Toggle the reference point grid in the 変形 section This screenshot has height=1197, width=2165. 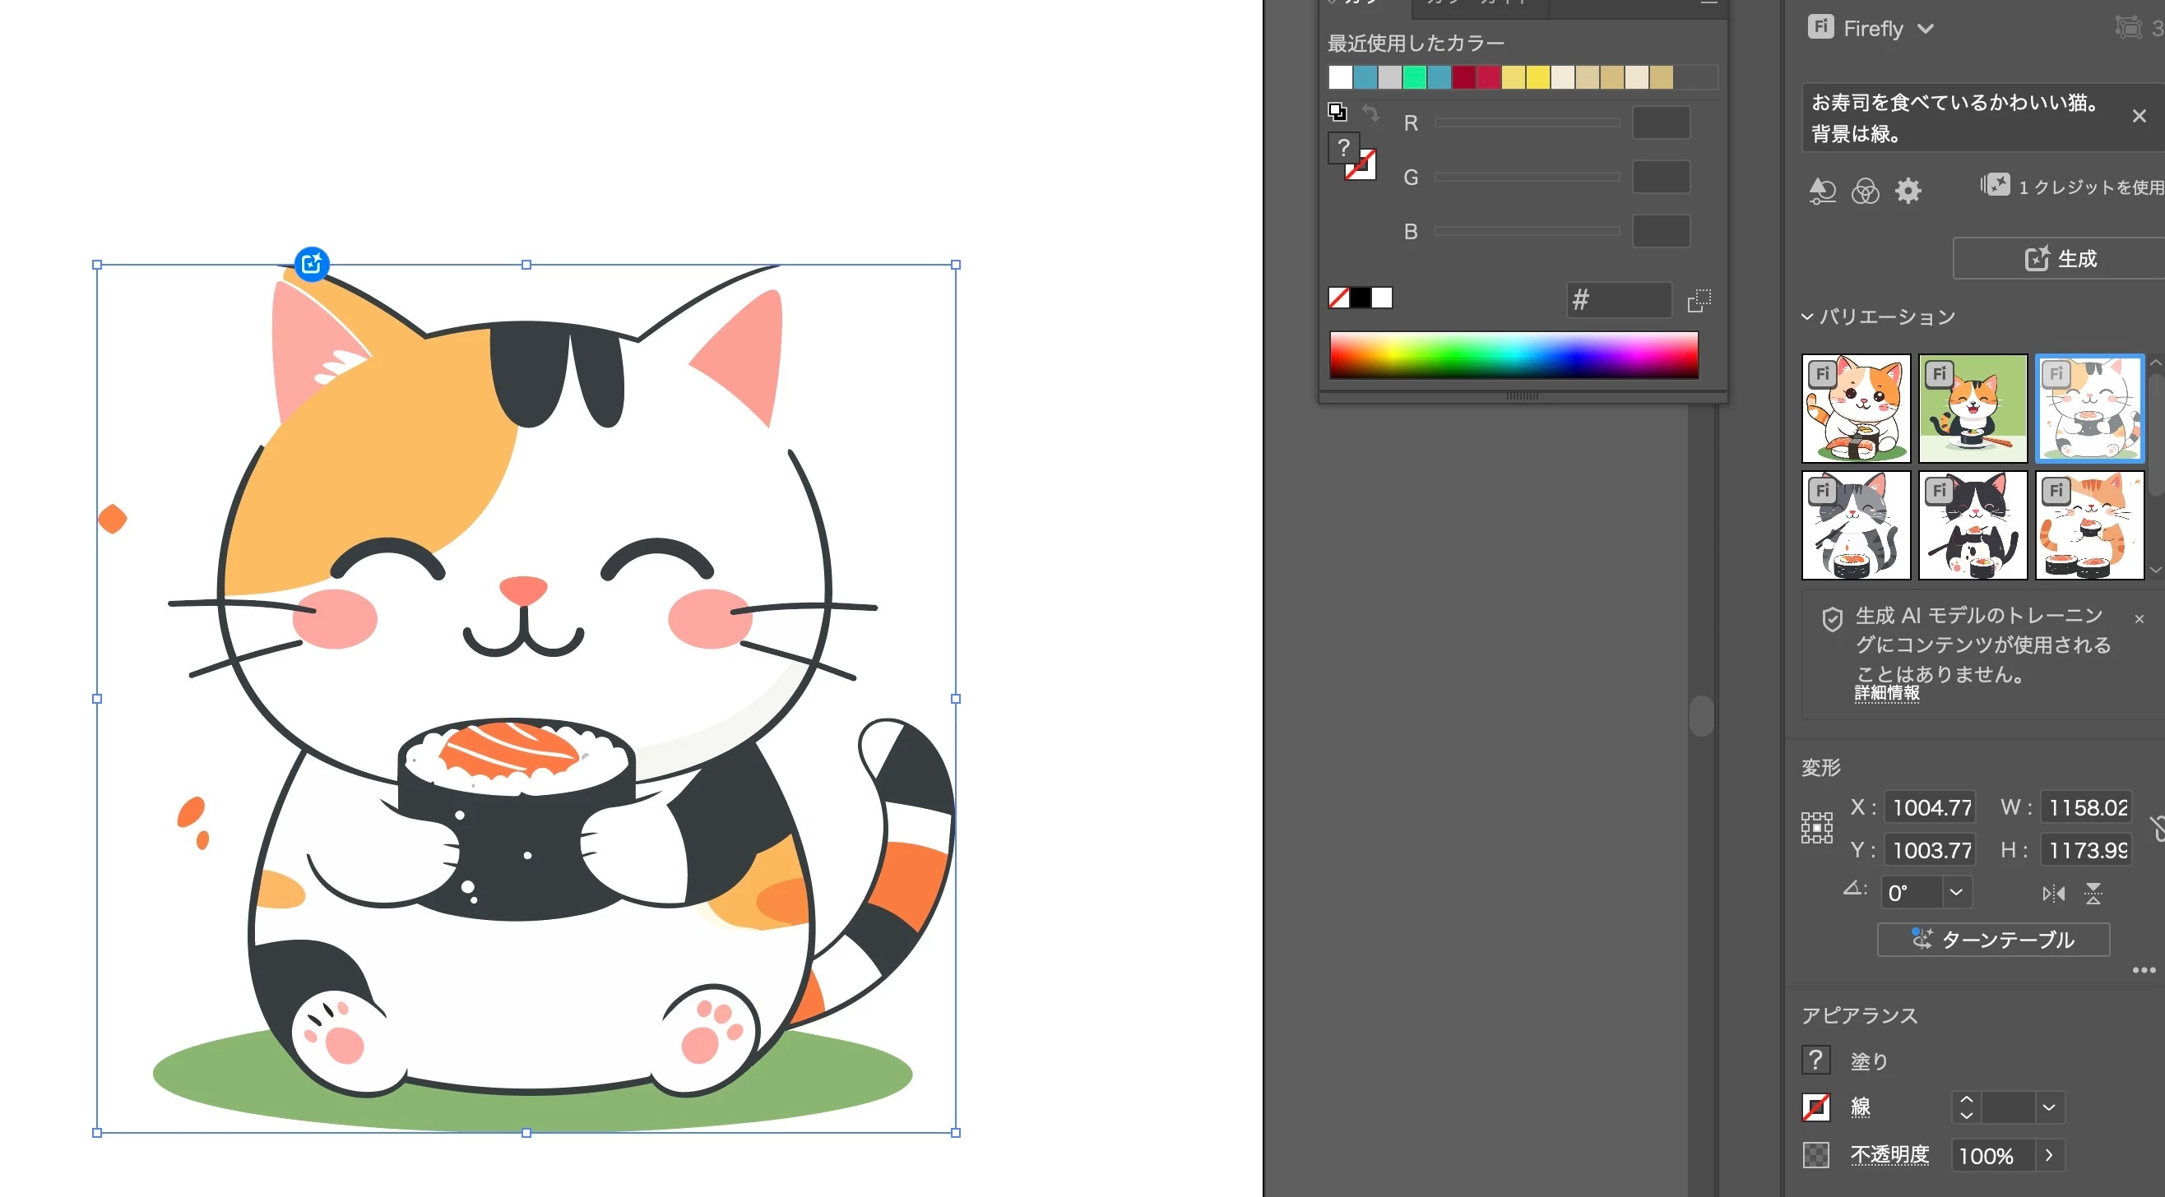click(1816, 827)
